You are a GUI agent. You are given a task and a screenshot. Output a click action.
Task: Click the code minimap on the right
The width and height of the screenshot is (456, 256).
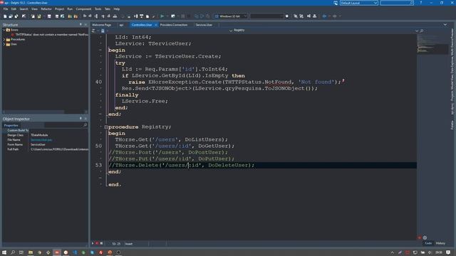point(432,44)
